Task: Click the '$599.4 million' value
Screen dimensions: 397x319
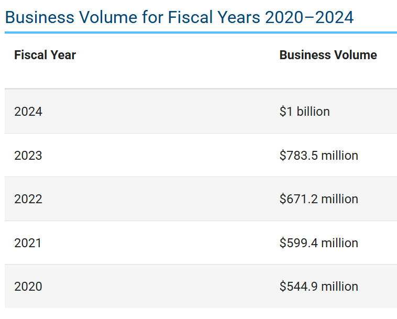Action: coord(318,243)
